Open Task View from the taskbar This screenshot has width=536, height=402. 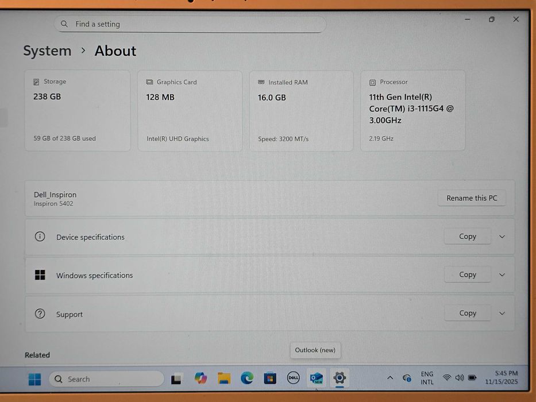[x=176, y=379]
